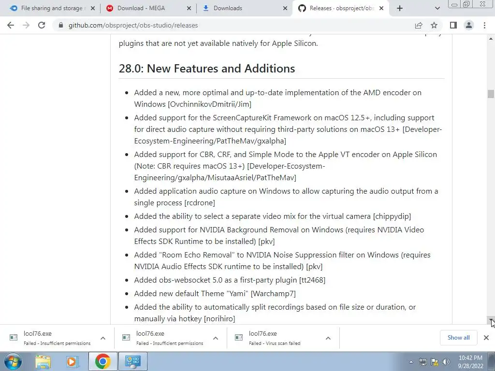Click file icon of second lool76.exe download
The height and width of the screenshot is (371, 495).
(x=126, y=338)
